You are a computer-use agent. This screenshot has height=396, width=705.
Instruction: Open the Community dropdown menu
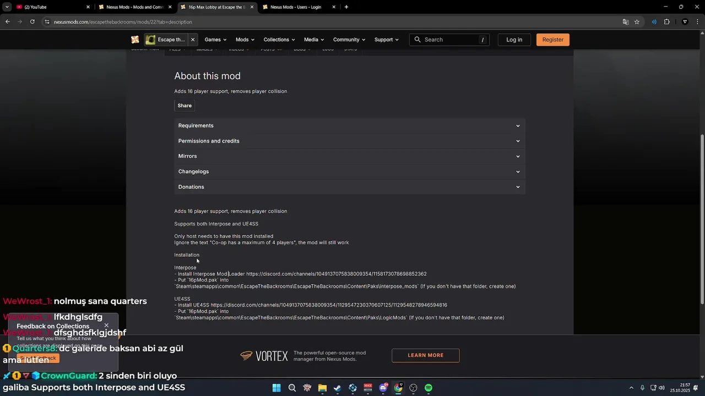[349, 40]
